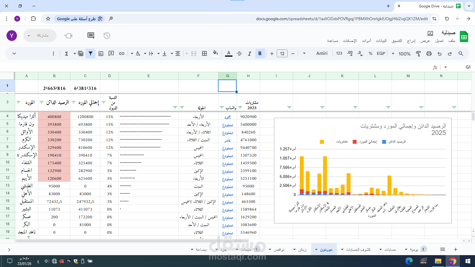Image resolution: width=475 pixels, height=267 pixels.
Task: Click the document status icon near title
Action: click(430, 33)
